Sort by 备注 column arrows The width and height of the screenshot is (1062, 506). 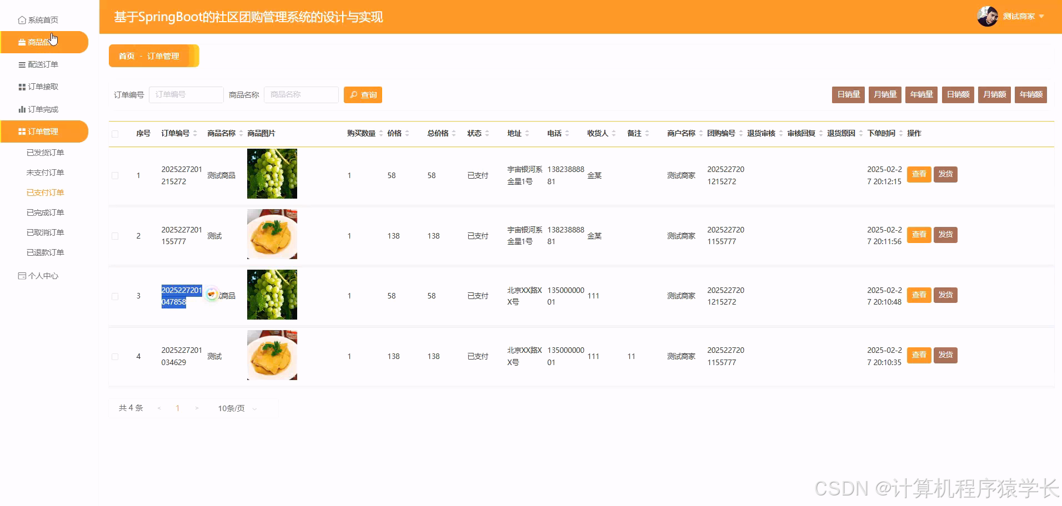(x=647, y=133)
